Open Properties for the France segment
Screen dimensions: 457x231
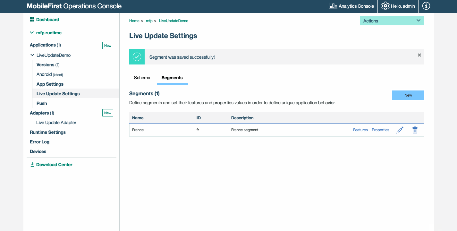[x=380, y=130]
